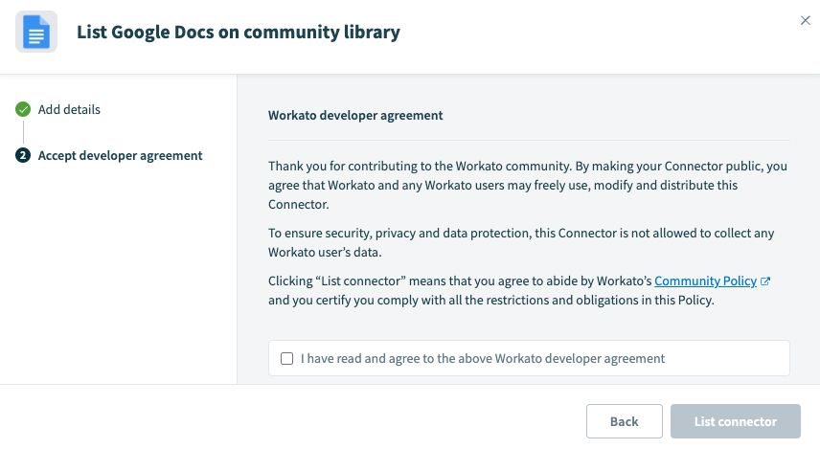This screenshot has width=820, height=449.
Task: Select the step 2 number badge
Action: 23,155
